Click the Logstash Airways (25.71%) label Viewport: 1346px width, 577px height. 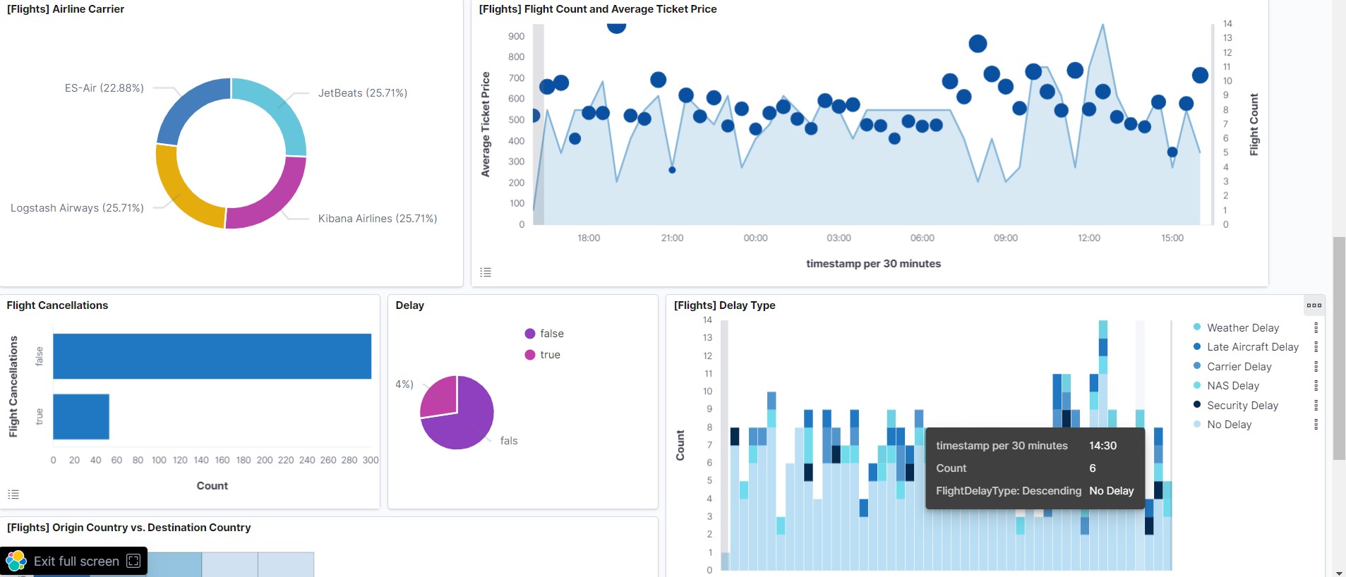point(77,208)
